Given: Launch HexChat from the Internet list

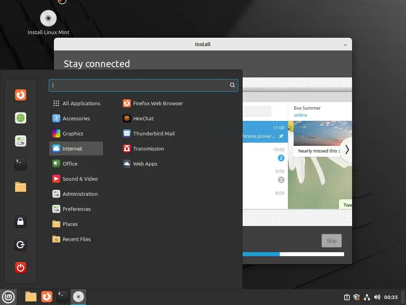Looking at the screenshot, I should [138, 118].
